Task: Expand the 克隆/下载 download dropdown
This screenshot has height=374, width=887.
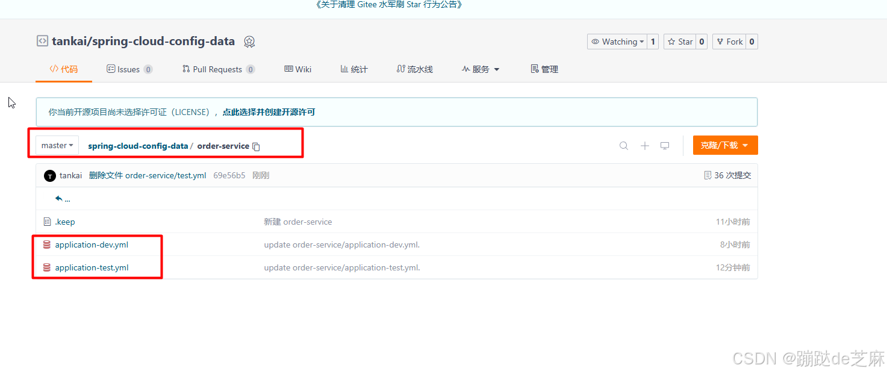Action: tap(725, 145)
